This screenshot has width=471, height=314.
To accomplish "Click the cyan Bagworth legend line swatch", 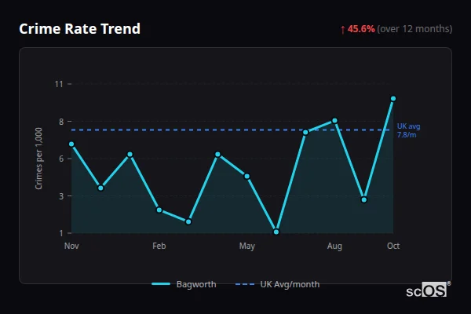I will (x=161, y=284).
